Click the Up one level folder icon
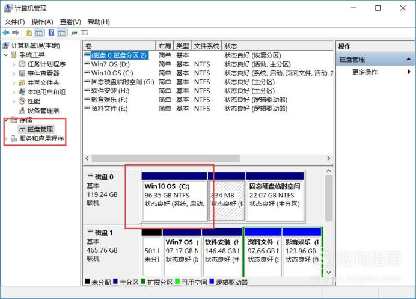This screenshot has width=416, height=299. 29,33
